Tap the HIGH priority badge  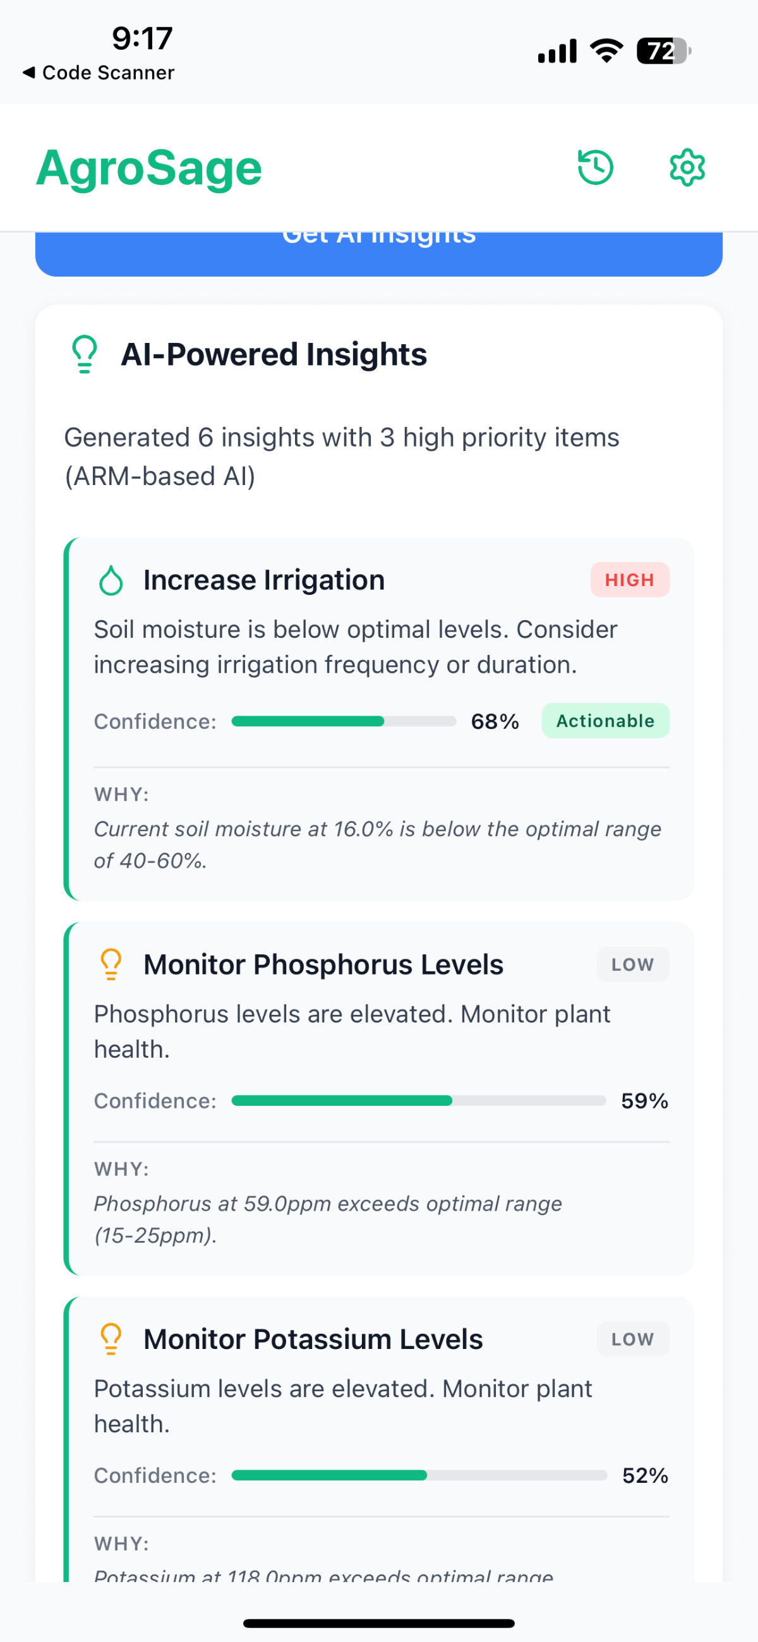pyautogui.click(x=629, y=580)
